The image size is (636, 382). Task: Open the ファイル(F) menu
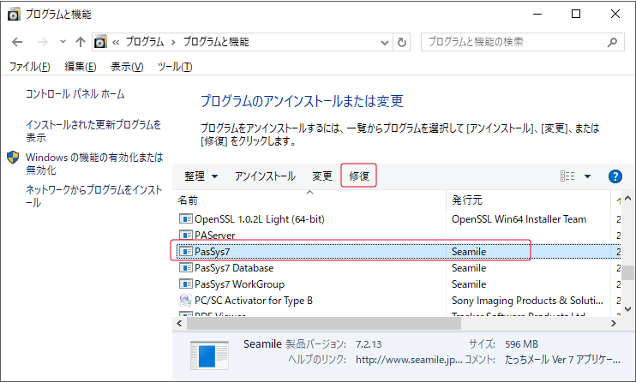coord(30,67)
